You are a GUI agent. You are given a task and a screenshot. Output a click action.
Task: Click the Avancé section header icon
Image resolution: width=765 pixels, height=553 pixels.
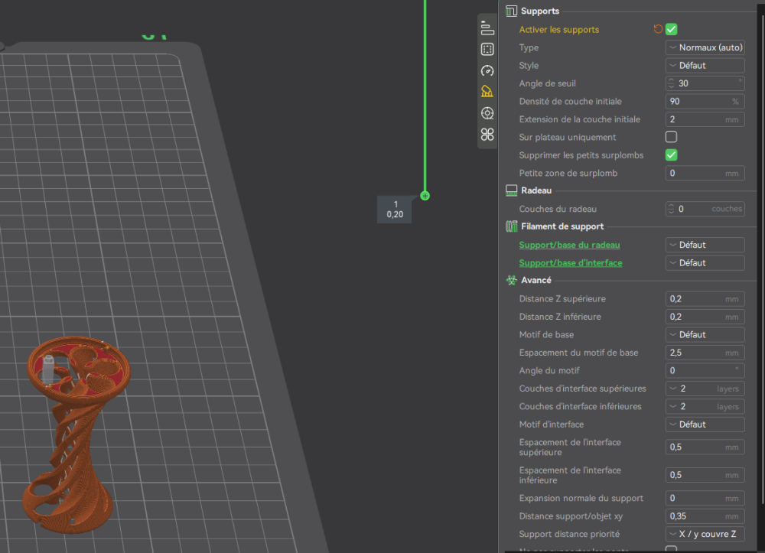pos(511,281)
